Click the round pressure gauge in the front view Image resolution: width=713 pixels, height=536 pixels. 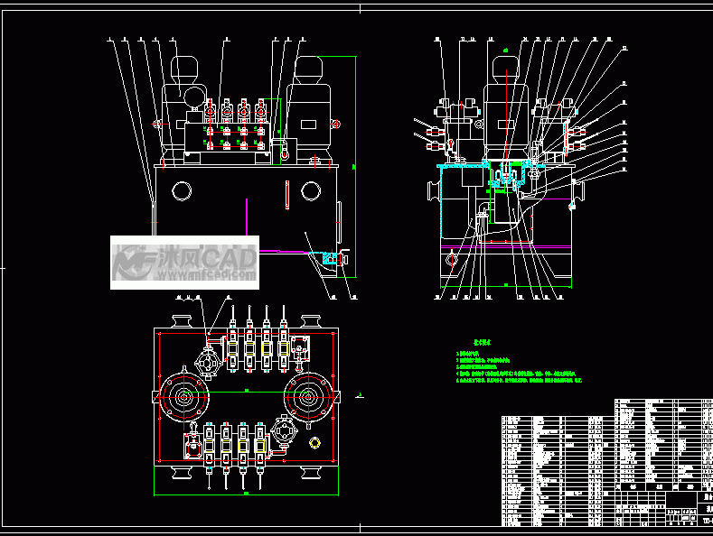click(193, 96)
